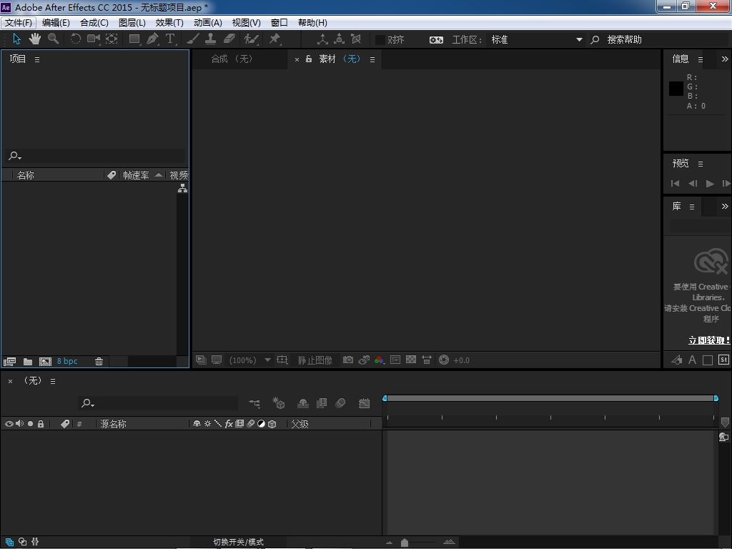Show channel and color management icon
The height and width of the screenshot is (549, 732).
pyautogui.click(x=380, y=360)
